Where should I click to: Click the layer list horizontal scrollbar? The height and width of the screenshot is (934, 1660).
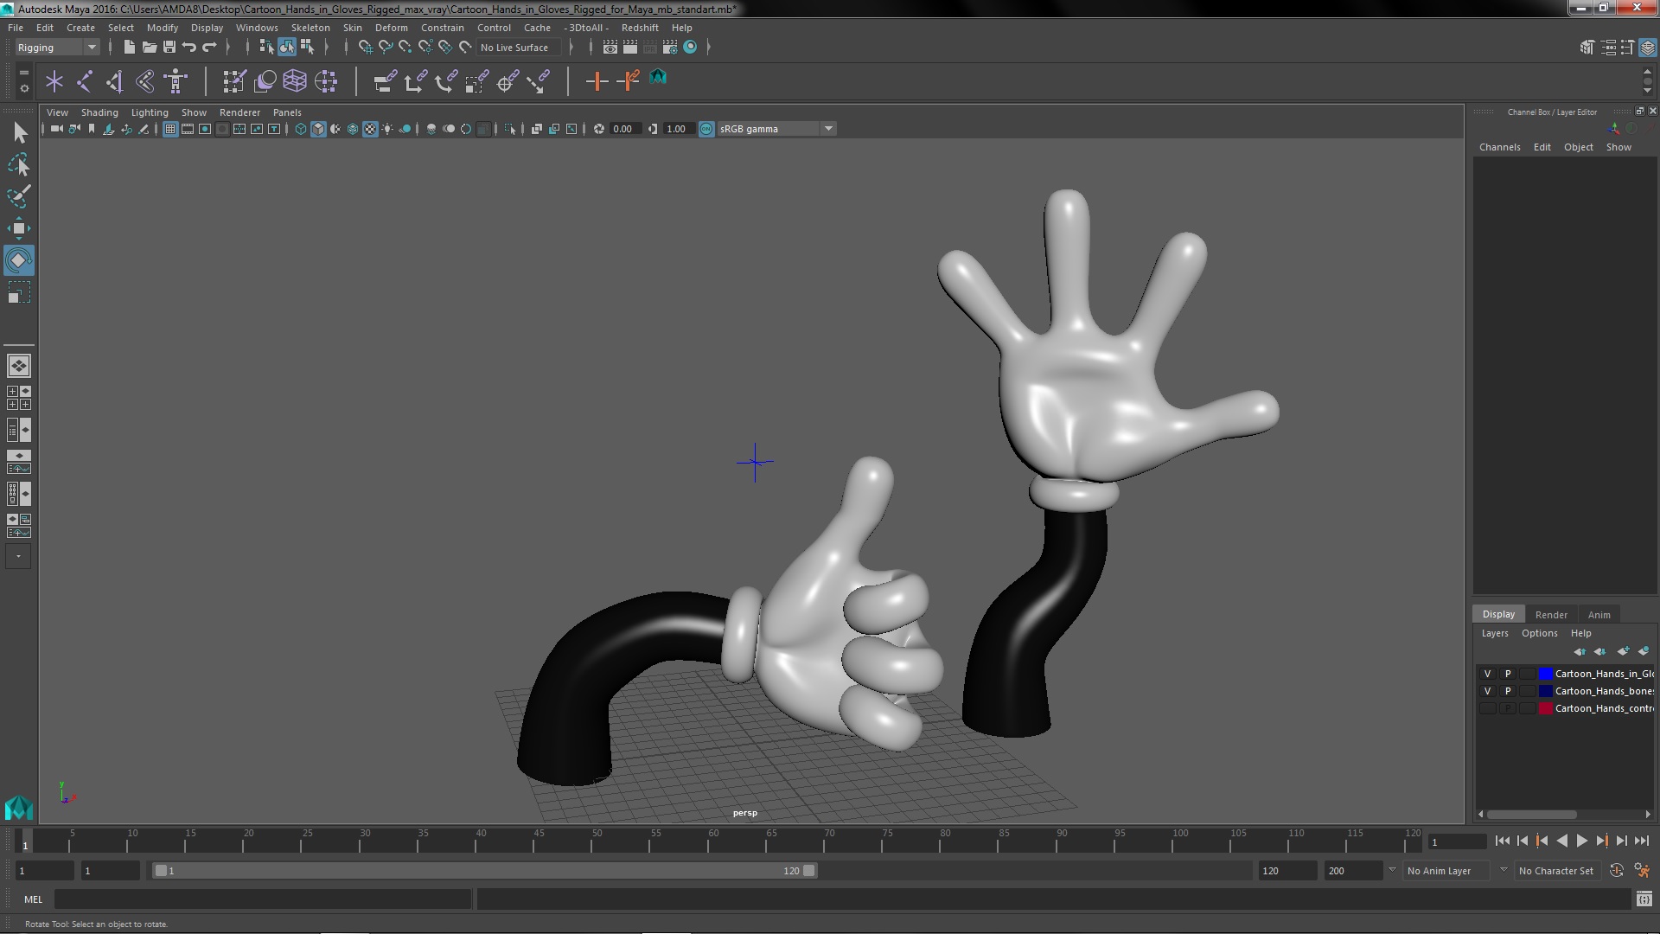tap(1531, 814)
